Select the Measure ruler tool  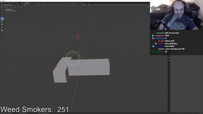click(2, 30)
